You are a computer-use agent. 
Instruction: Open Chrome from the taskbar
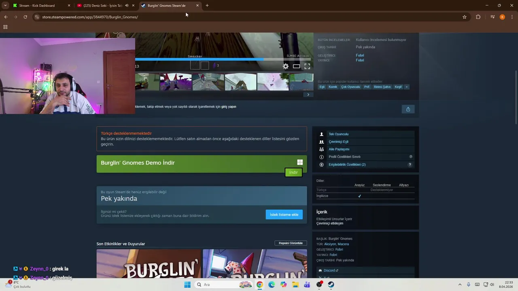[259, 285]
